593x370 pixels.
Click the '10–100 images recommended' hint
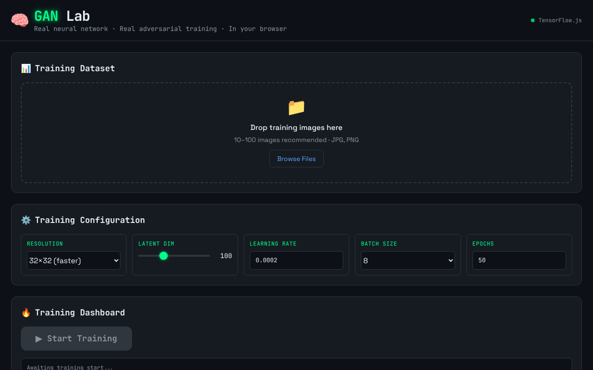(296, 140)
